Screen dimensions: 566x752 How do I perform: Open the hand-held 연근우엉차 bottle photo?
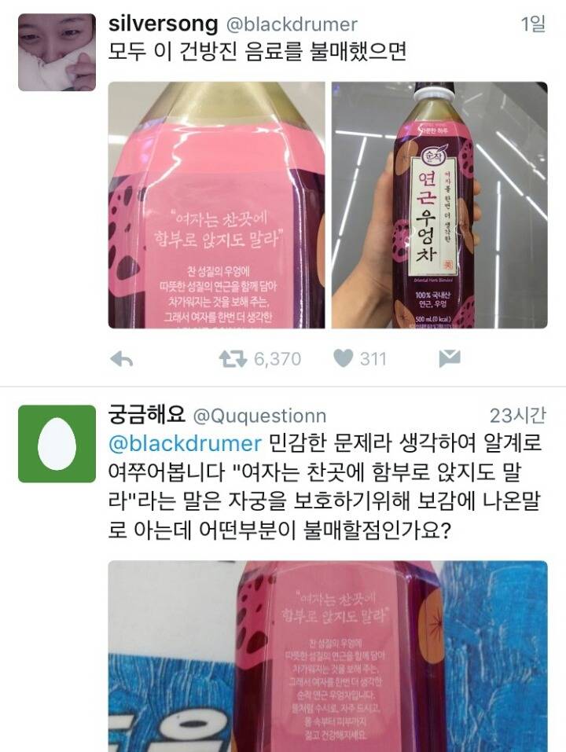439,205
